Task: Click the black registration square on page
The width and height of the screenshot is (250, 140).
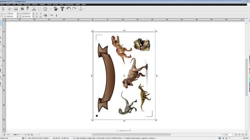Action: 97,116
